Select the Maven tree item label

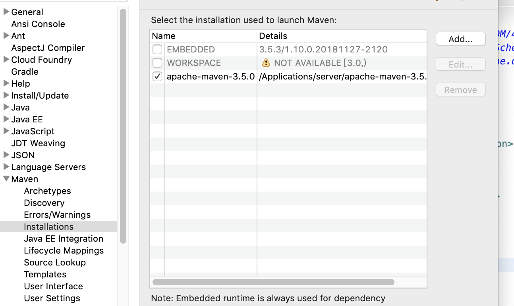coord(25,179)
